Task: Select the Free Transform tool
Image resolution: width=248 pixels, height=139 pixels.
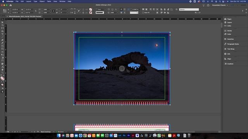Action: tap(2, 55)
